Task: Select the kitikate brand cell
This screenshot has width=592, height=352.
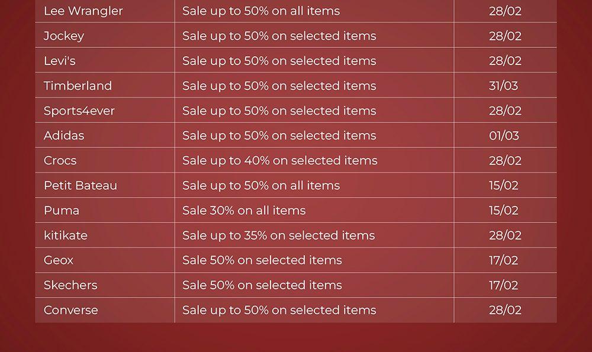Action: (66, 235)
